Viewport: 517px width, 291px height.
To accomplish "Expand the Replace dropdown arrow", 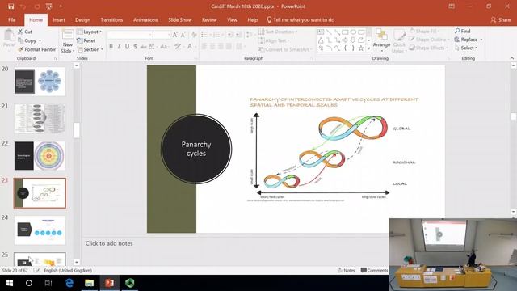I will (481, 40).
